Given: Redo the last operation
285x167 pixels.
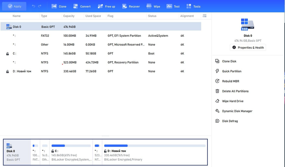Looking at the screenshot, I should coord(40,6).
